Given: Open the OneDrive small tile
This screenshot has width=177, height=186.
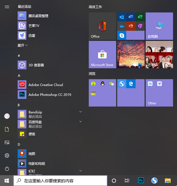Looking at the screenshot, I should coord(122,26).
